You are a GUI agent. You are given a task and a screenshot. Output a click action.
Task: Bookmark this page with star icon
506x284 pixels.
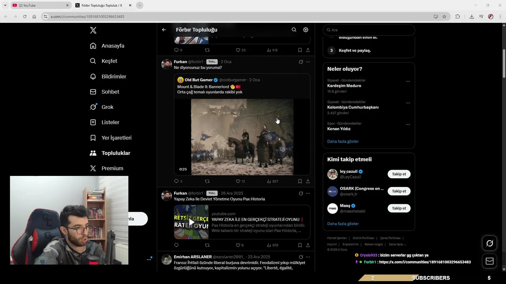(444, 17)
